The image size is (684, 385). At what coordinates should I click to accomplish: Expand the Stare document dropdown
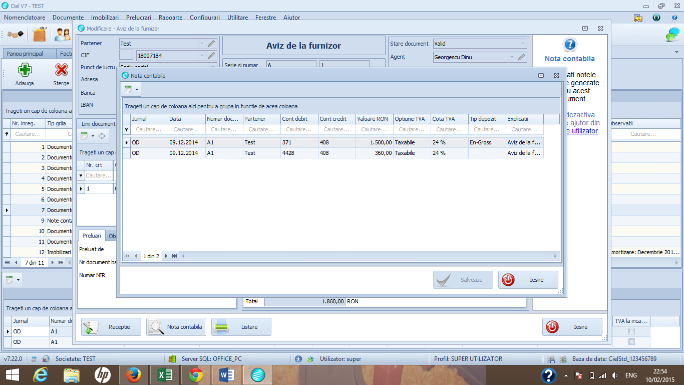click(523, 44)
